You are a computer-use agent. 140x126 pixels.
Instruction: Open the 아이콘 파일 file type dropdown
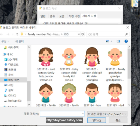[107, 114]
